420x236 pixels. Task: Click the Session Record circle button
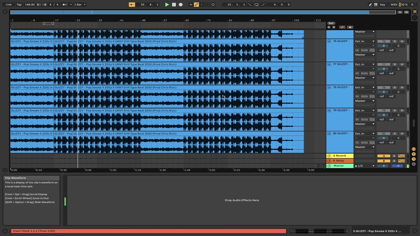click(213, 5)
